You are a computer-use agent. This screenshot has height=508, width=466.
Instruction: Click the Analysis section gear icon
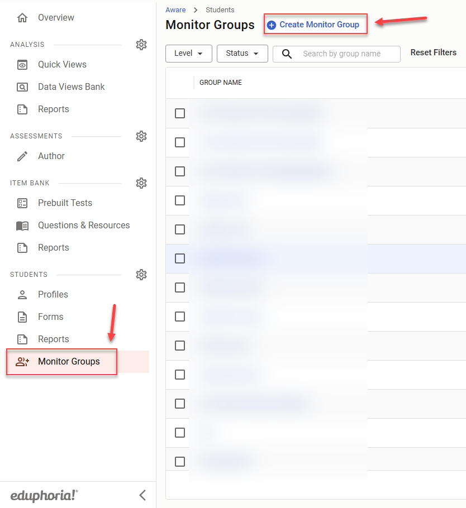[x=141, y=45]
